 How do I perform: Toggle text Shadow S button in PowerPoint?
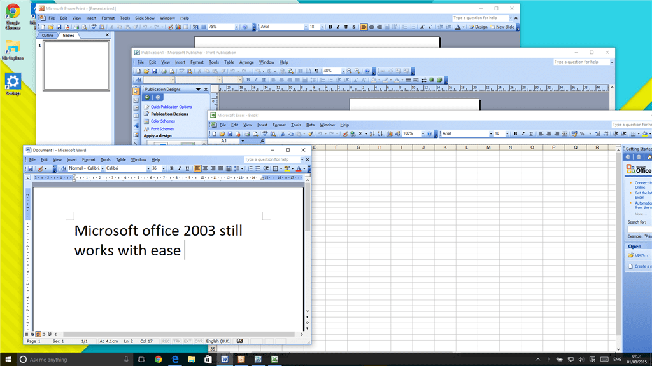click(x=354, y=27)
